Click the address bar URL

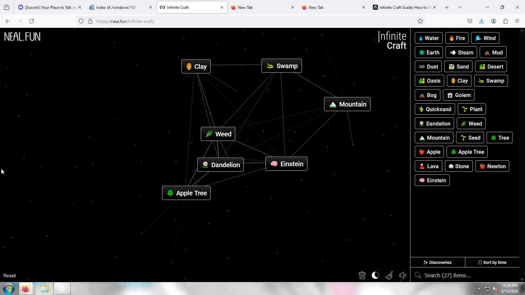125,21
